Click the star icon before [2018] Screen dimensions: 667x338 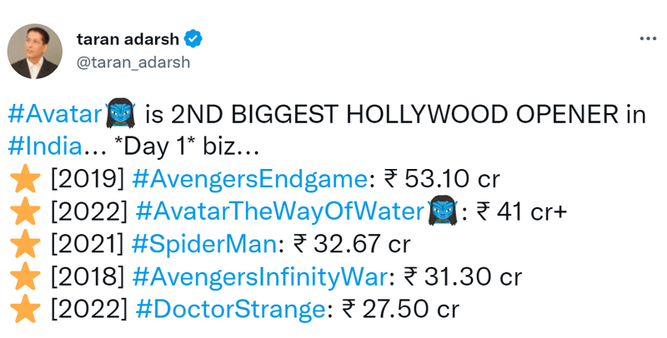coord(24,277)
